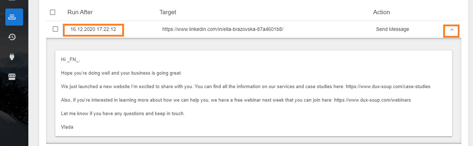Viewport: 473px width, 146px height.
Task: Open the plug connector icon in sidebar
Action: pos(12,57)
